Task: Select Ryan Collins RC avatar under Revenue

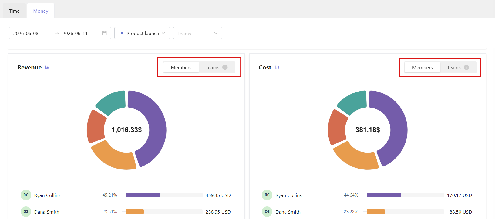Action: click(x=26, y=195)
